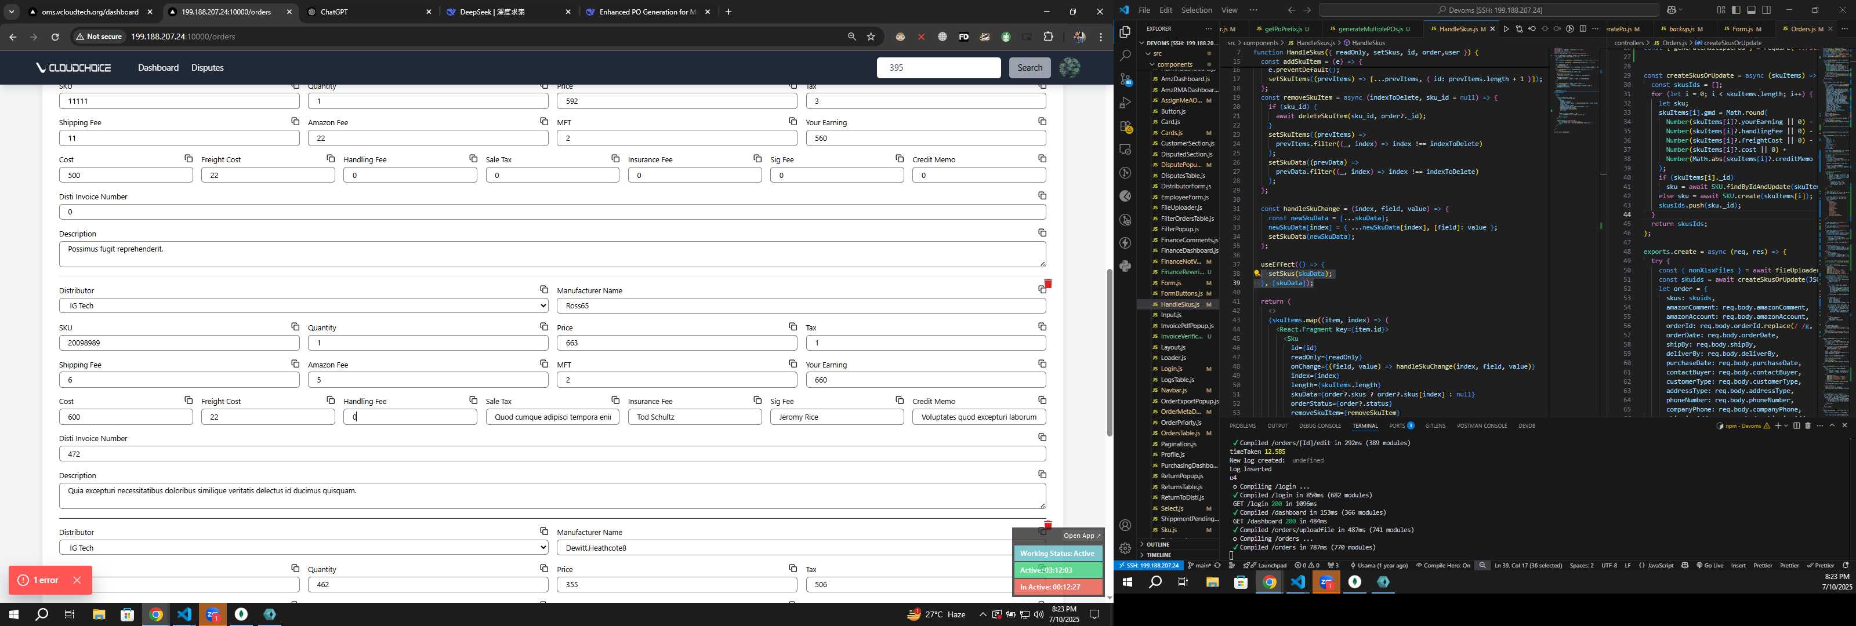
Task: Reload the orders page in Chrome
Action: tap(55, 37)
